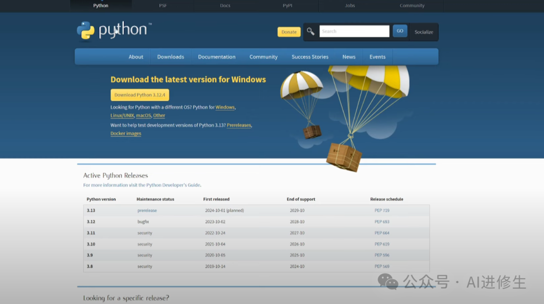
Task: Expand the About navigation menu
Action: pyautogui.click(x=135, y=57)
